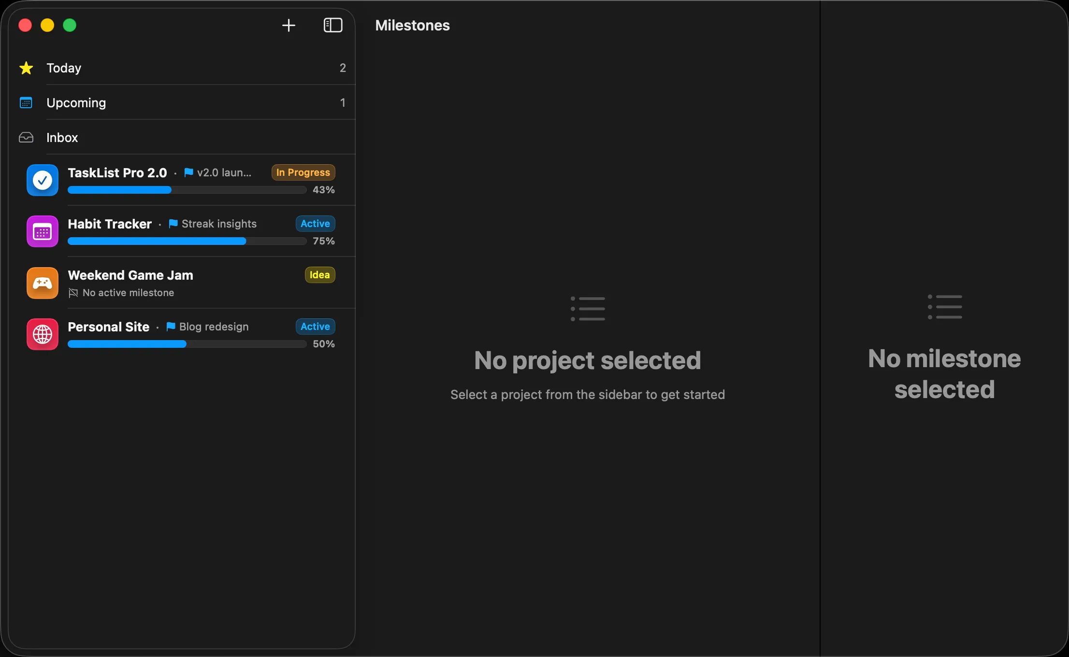Click the Upcoming count '1'

click(343, 103)
